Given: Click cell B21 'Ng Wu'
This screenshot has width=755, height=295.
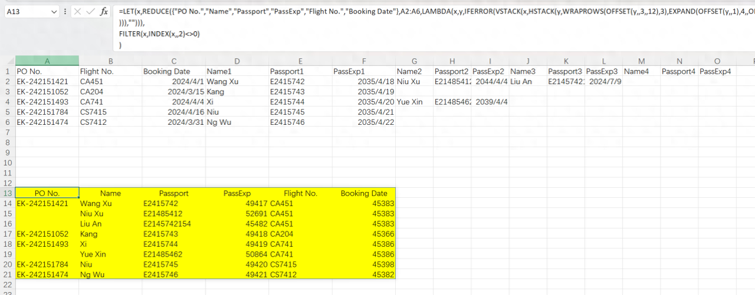Looking at the screenshot, I should pos(110,274).
